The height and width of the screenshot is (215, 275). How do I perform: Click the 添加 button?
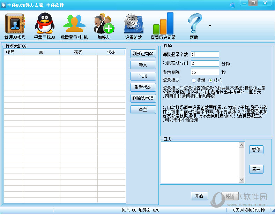pyautogui.click(x=143, y=76)
